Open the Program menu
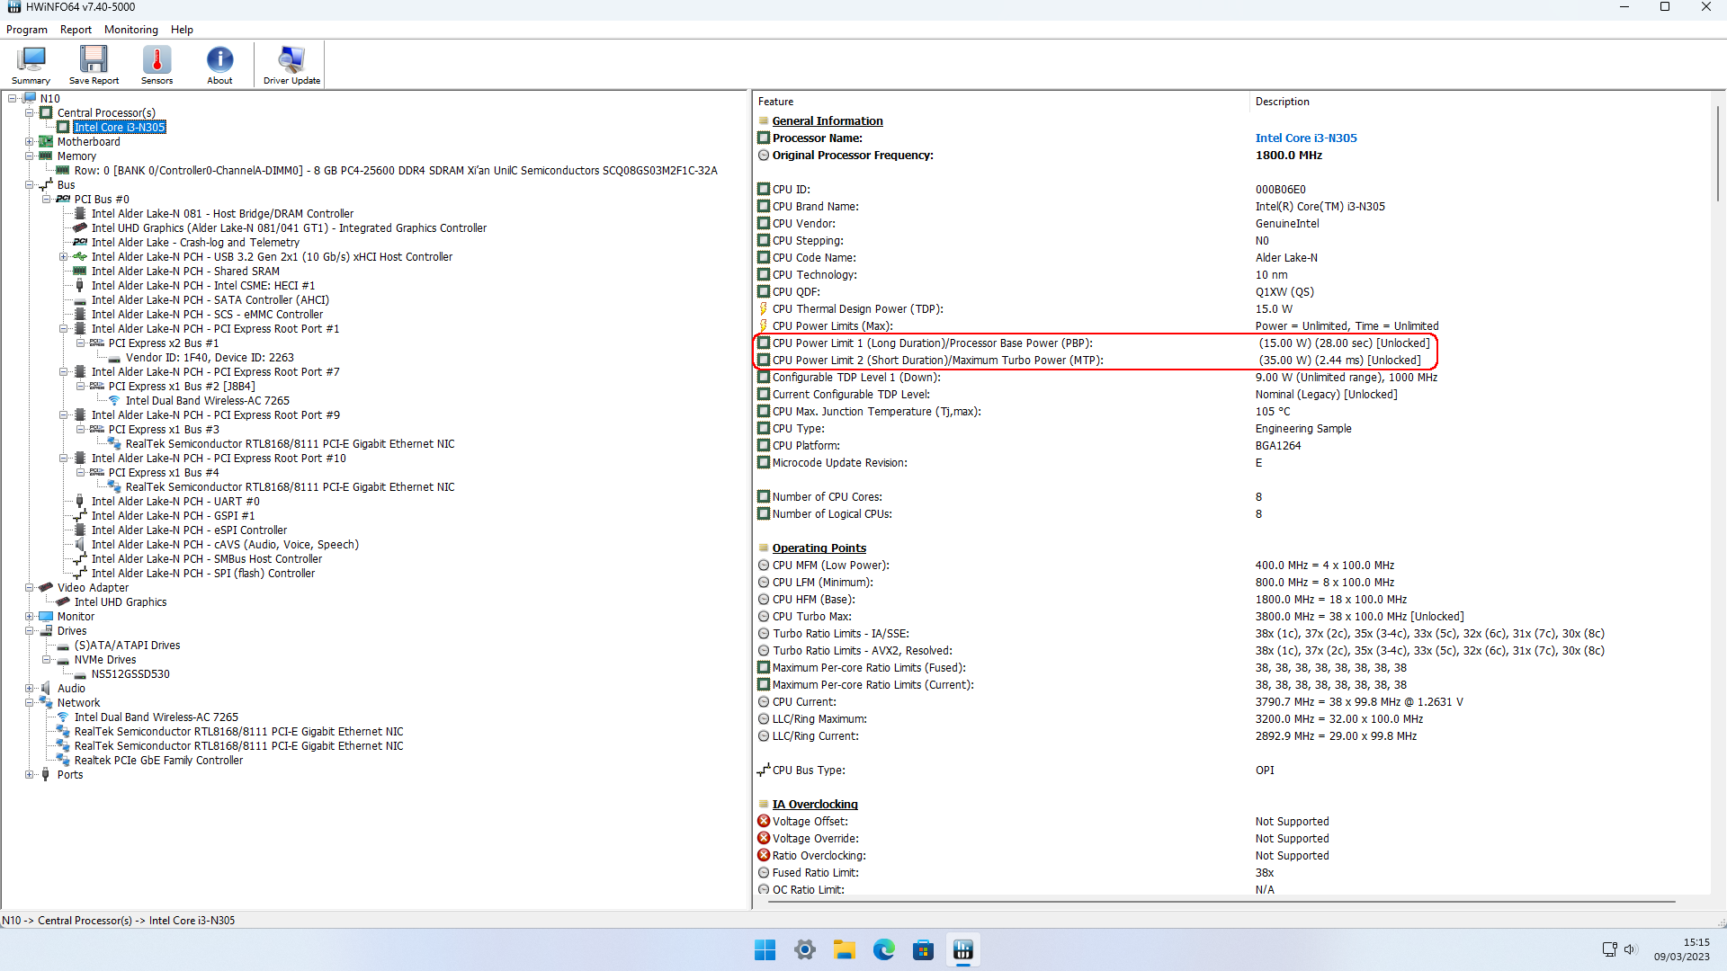The image size is (1727, 971). (x=27, y=30)
